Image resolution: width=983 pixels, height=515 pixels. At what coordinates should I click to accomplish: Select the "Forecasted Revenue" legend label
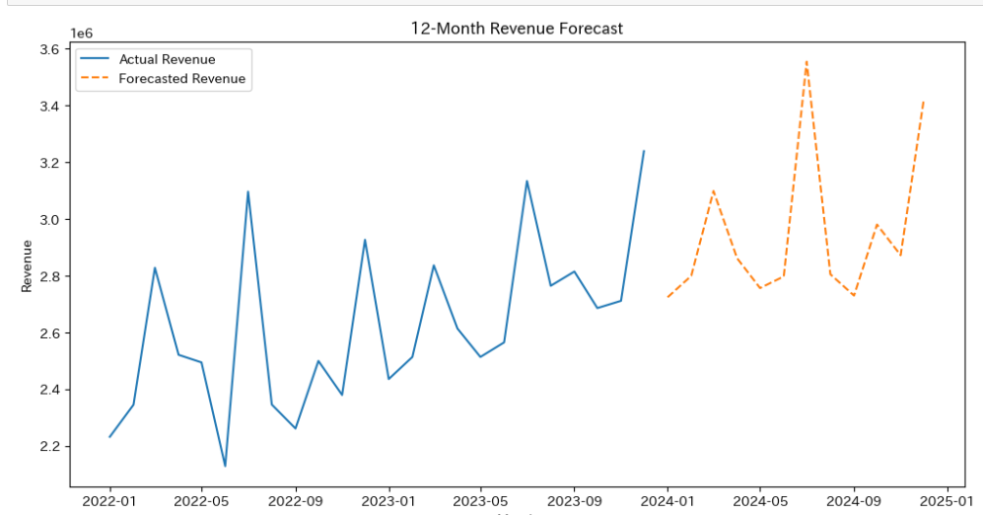[181, 79]
